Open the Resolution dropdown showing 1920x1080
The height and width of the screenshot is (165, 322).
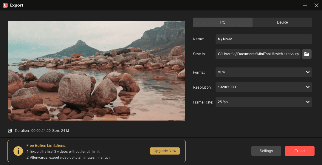point(264,87)
